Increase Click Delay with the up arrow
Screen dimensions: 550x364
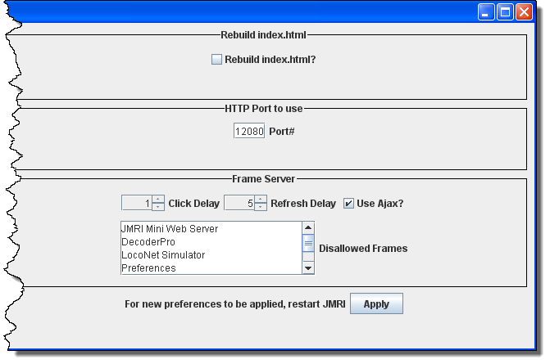(x=158, y=199)
